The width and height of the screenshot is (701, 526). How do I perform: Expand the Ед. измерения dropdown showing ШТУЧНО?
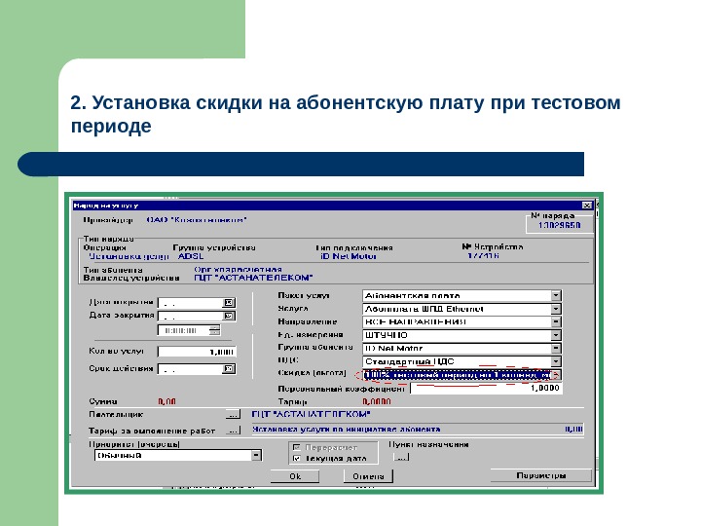coord(556,335)
